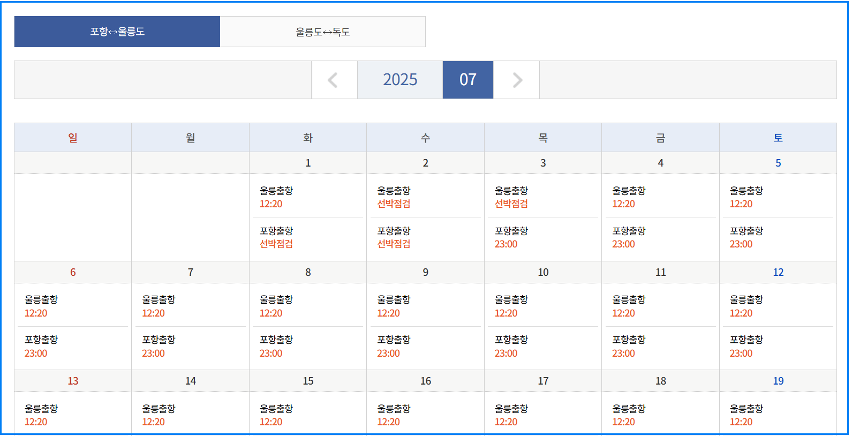Select date 16 in the calendar

point(426,381)
